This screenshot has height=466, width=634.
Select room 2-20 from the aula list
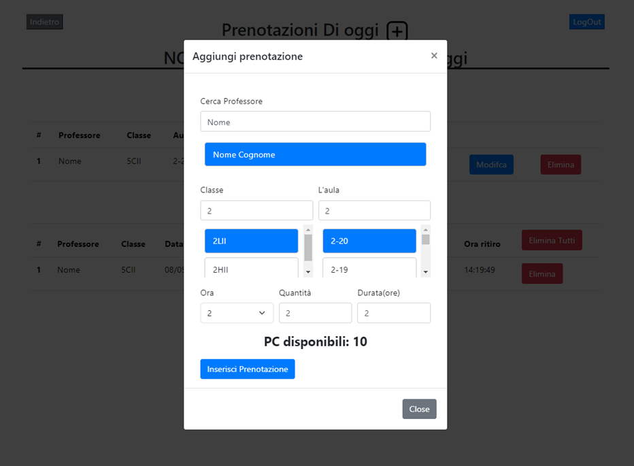pyautogui.click(x=369, y=241)
